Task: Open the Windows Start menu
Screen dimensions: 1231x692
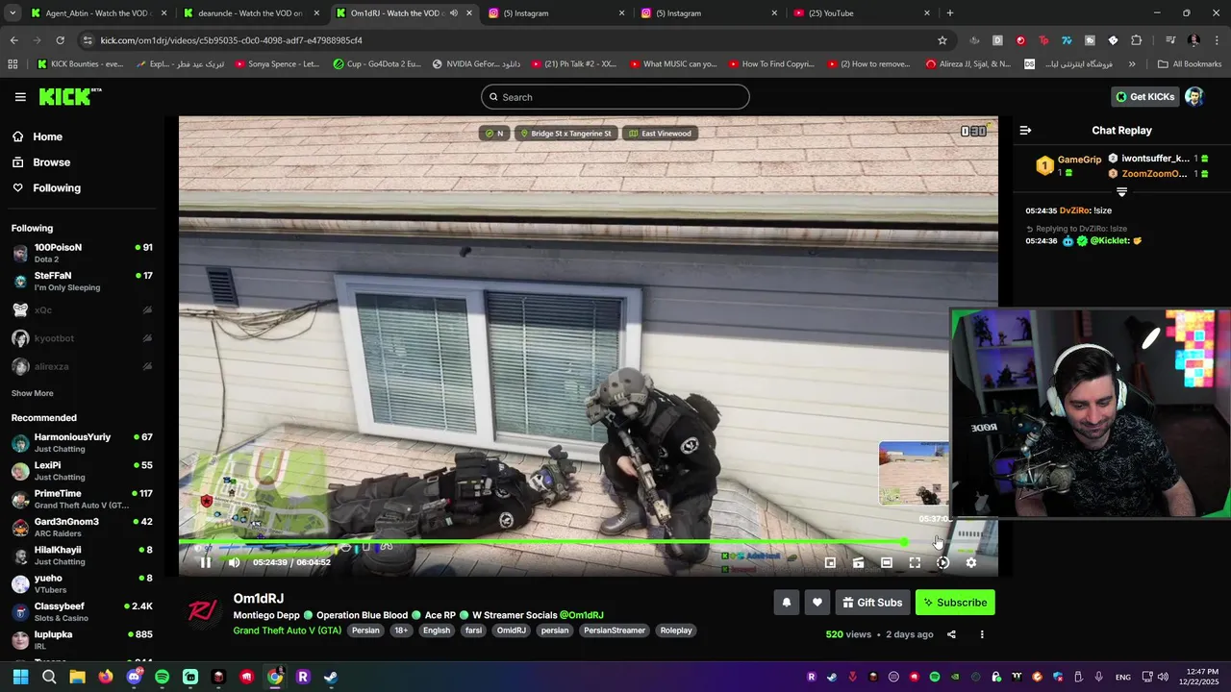Action: click(x=20, y=677)
